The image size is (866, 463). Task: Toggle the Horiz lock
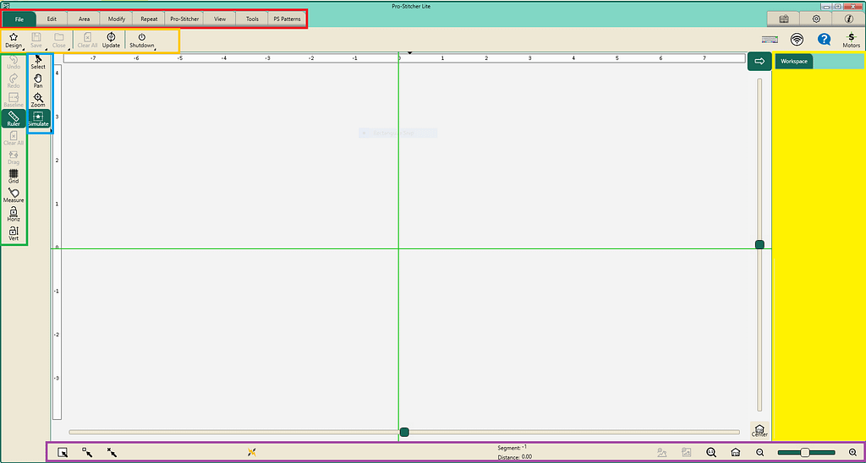click(x=14, y=214)
